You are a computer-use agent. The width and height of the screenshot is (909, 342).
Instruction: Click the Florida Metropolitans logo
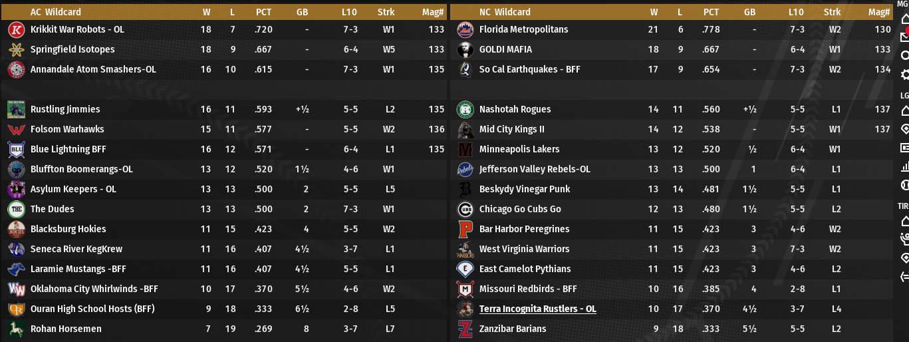[x=465, y=30]
